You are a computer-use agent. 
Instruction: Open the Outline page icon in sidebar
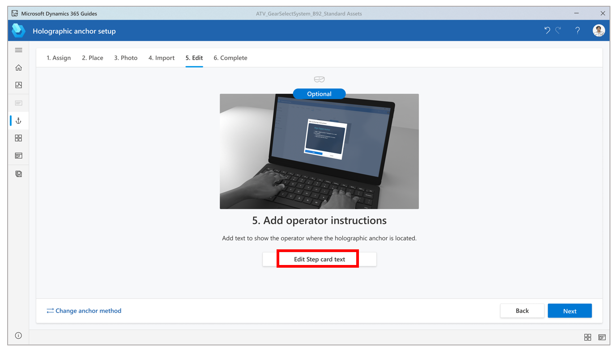18,103
